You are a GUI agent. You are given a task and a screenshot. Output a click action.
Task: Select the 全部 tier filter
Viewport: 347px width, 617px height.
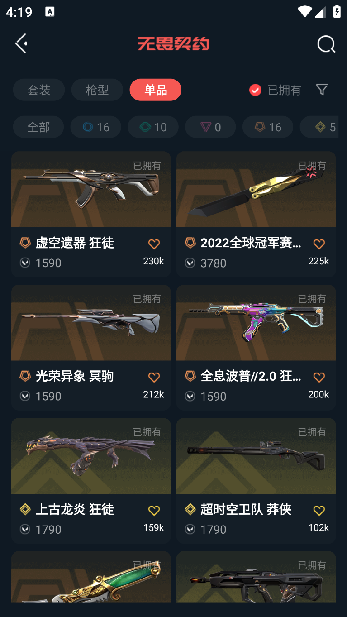coord(38,127)
